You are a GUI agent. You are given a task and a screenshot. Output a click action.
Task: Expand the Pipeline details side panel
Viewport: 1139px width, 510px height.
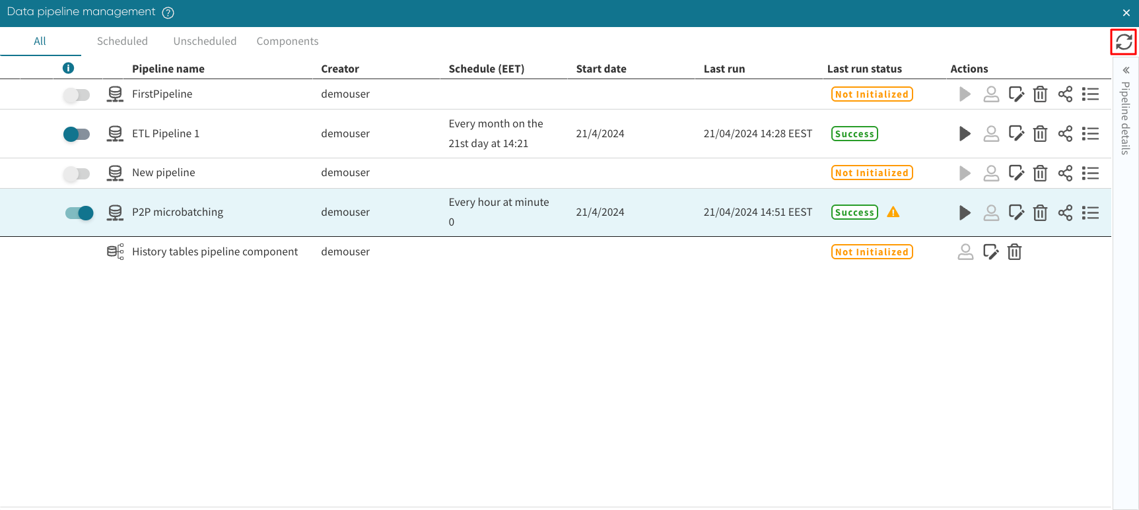pos(1126,71)
